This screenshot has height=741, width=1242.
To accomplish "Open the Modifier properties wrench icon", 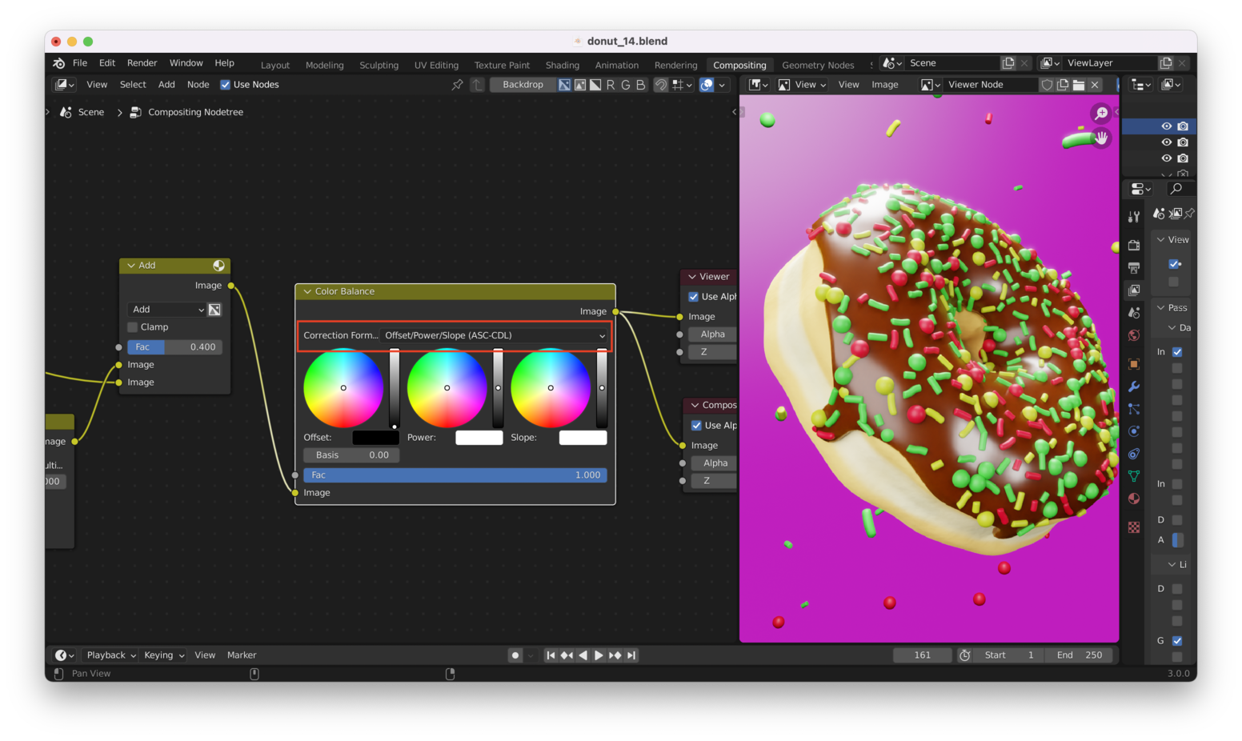I will point(1134,385).
